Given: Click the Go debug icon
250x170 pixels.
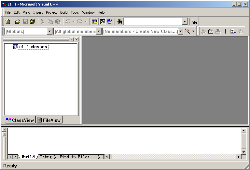Looking at the screenshot, I should 233,31.
